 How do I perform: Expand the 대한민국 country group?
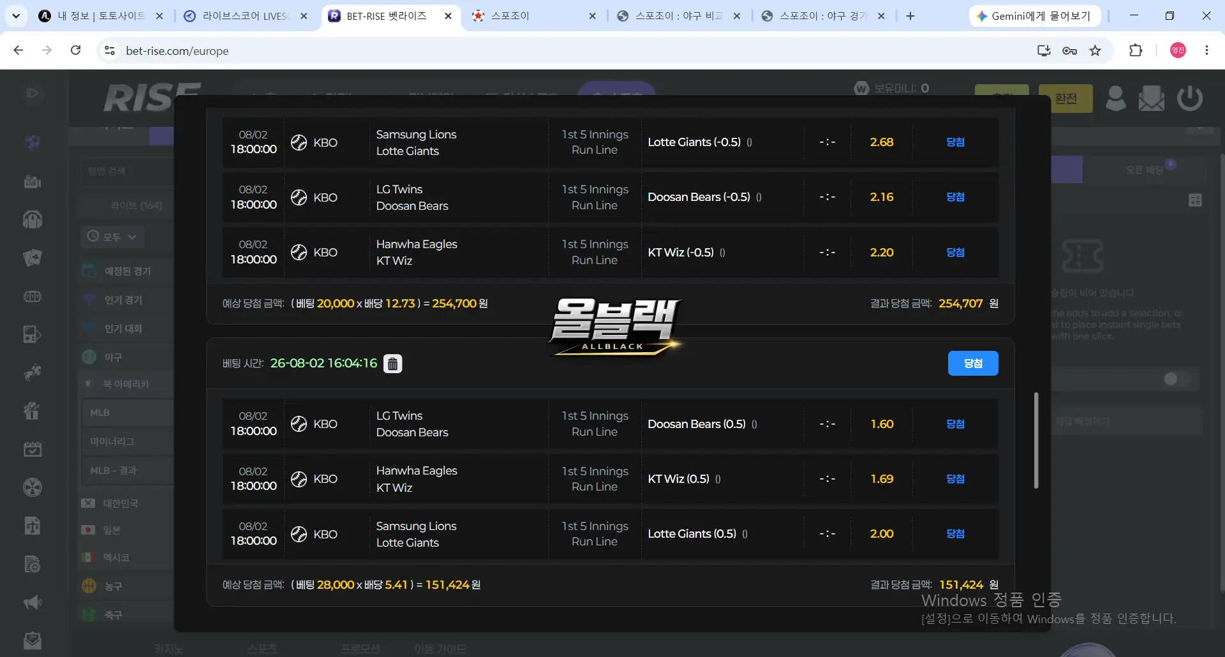coord(121,503)
